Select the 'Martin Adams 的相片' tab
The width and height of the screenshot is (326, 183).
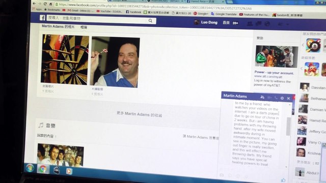[x=58, y=26]
